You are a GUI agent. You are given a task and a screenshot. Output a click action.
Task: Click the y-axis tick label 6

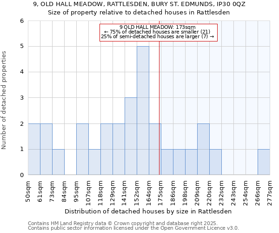[21, 21]
